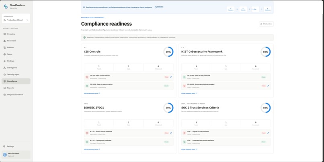Screen dimensions: 324x162
Task: Click the Scans icon in sidebar
Action: (4, 54)
